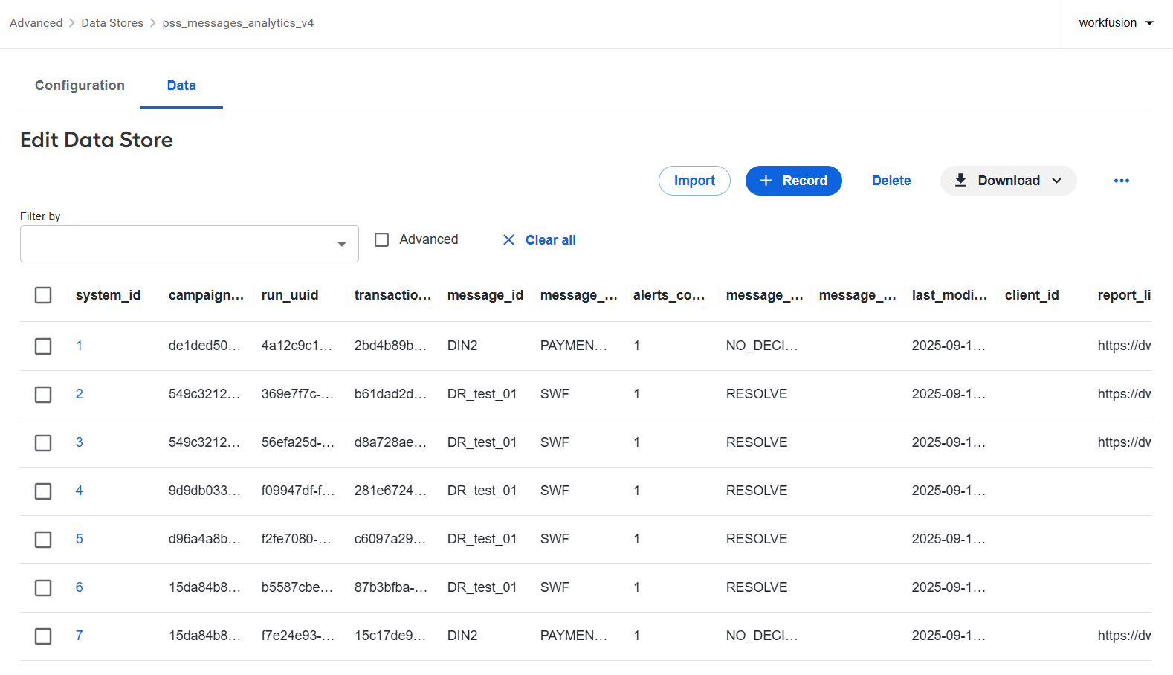This screenshot has width=1173, height=675.
Task: Go to Data Stores in breadcrumb
Action: (x=112, y=23)
